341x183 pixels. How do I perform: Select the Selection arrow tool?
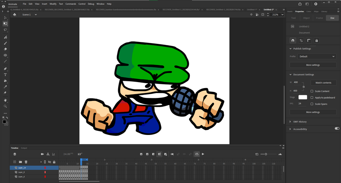pyautogui.click(x=5, y=18)
